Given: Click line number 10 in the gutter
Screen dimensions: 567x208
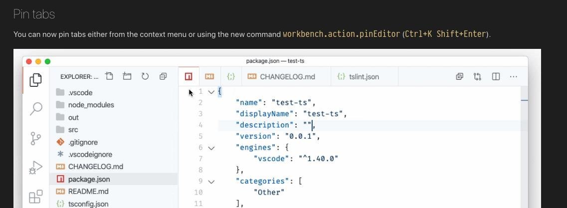Looking at the screenshot, I should (198, 193).
